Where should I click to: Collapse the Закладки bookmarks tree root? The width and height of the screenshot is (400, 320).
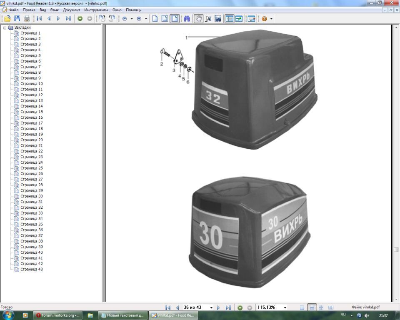5,27
